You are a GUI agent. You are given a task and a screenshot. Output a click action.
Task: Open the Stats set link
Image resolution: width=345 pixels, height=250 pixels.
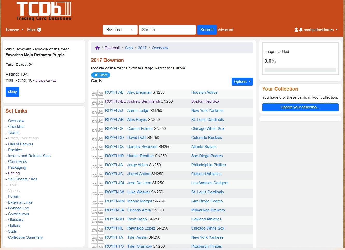(12, 231)
